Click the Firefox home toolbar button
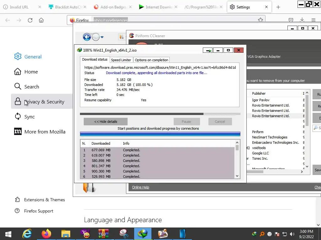 [41, 20]
